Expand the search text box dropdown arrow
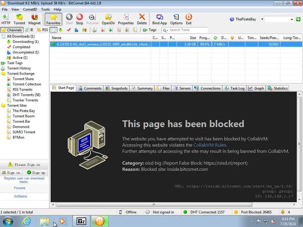 (x=292, y=19)
